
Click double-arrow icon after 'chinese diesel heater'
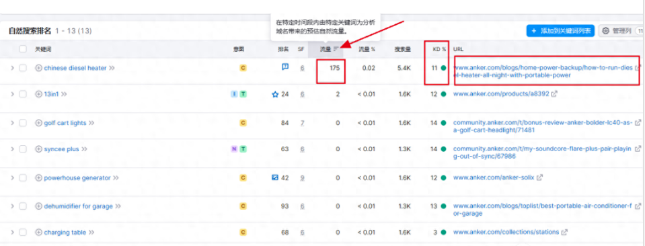tap(112, 68)
